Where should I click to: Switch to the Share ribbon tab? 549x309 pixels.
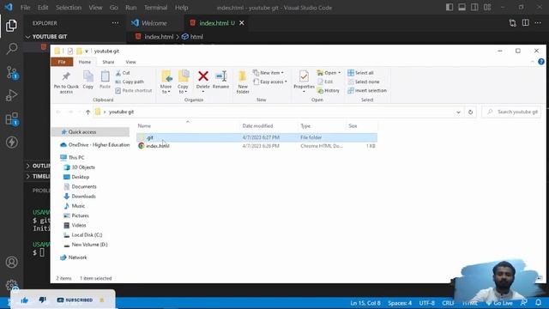[x=108, y=62]
